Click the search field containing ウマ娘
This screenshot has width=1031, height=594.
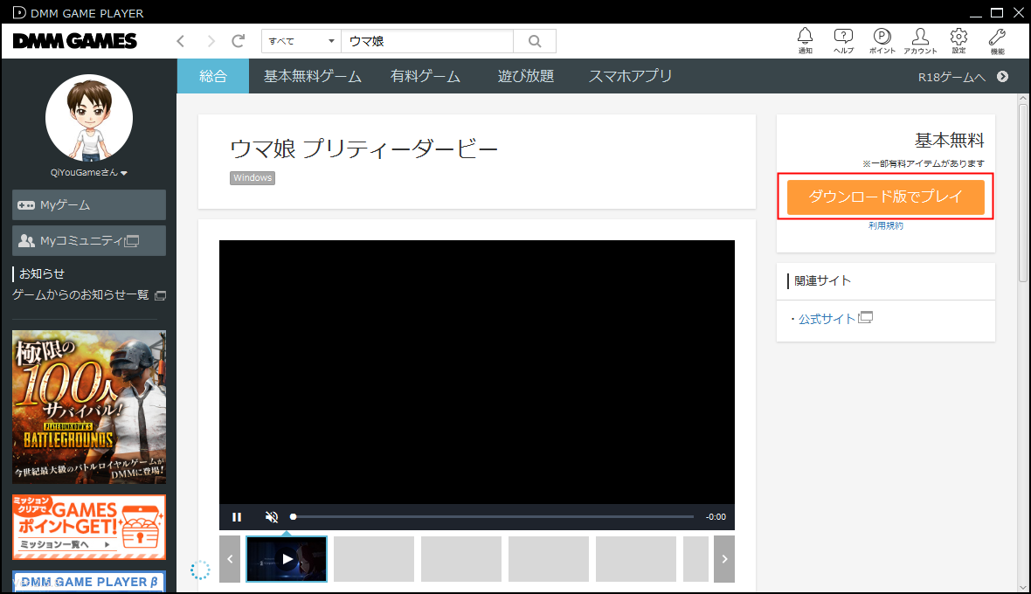426,41
